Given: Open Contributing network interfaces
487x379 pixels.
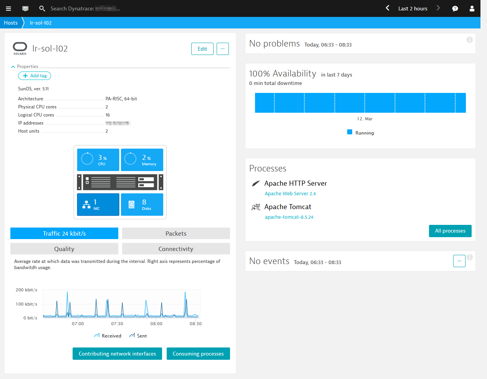Looking at the screenshot, I should tap(117, 354).
